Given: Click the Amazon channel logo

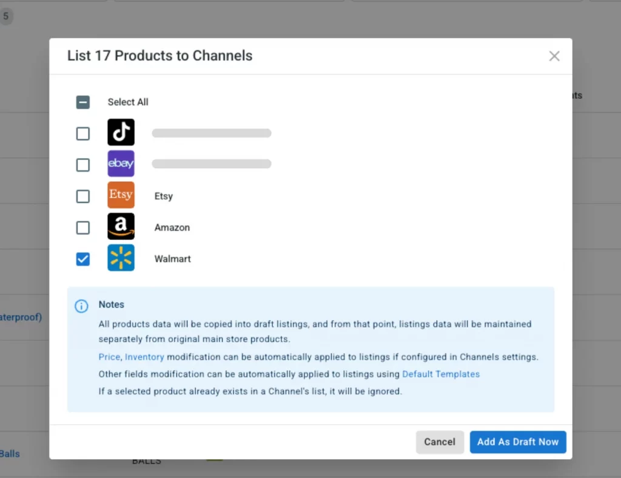Looking at the screenshot, I should pos(121,227).
